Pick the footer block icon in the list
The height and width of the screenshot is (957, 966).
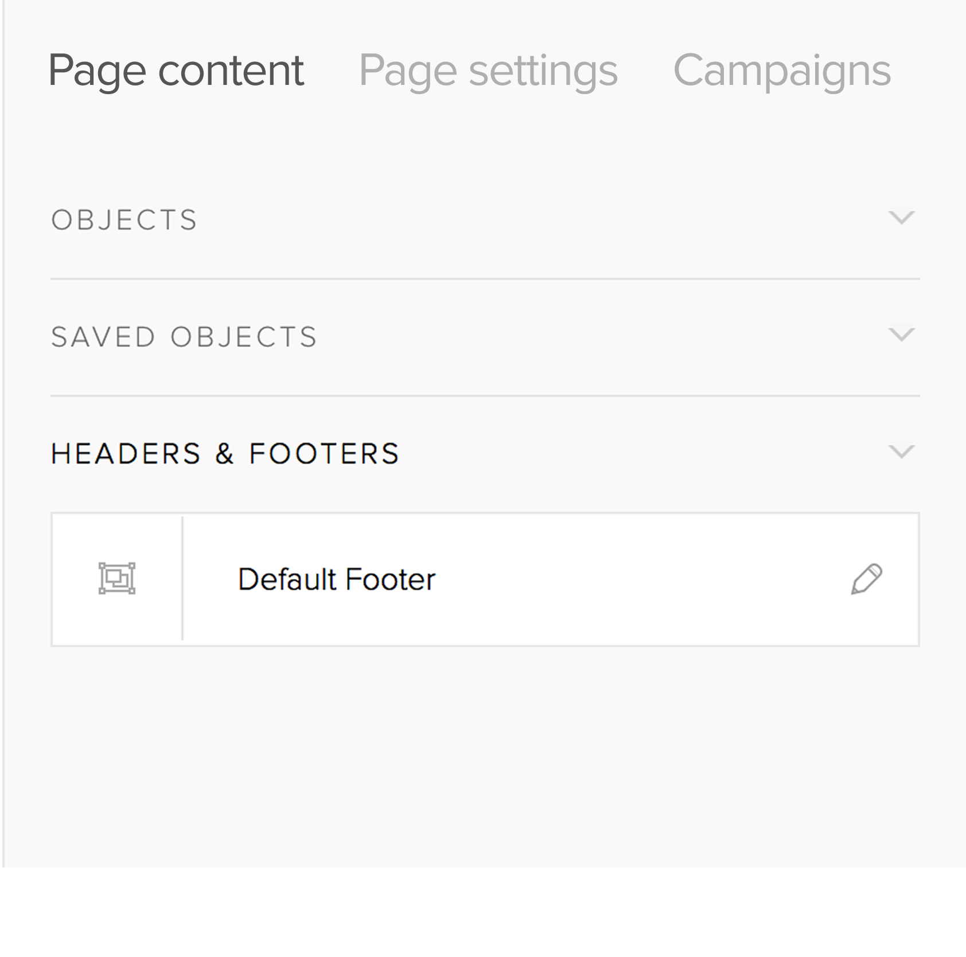[117, 578]
